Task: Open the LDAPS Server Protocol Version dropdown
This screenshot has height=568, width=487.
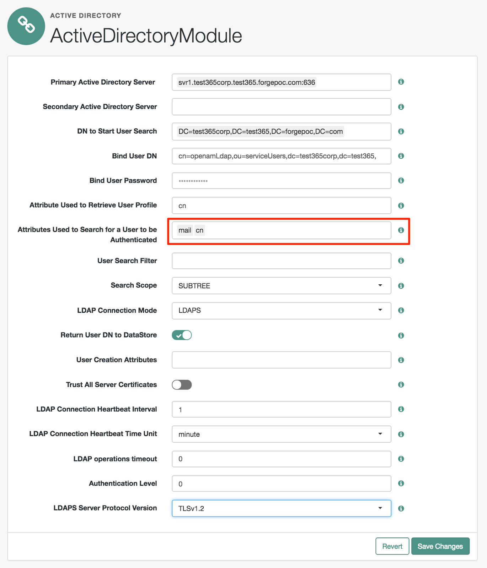Action: (x=380, y=508)
